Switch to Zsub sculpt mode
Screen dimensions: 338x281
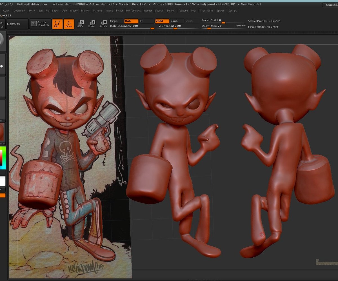click(177, 21)
